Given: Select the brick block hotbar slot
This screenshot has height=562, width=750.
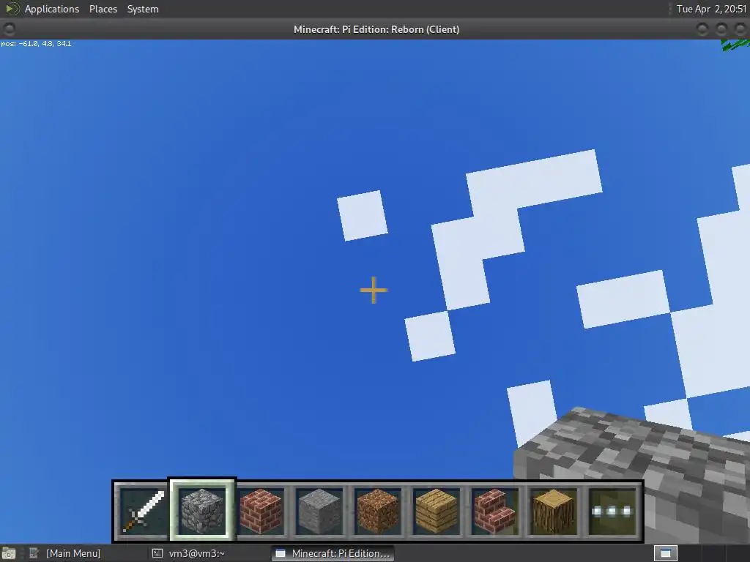Looking at the screenshot, I should click(261, 512).
